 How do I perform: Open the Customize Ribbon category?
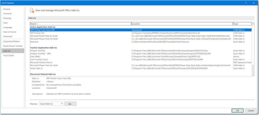tap(13, 42)
